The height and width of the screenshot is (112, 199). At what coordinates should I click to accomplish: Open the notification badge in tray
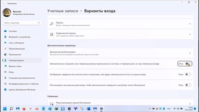[x=195, y=109]
